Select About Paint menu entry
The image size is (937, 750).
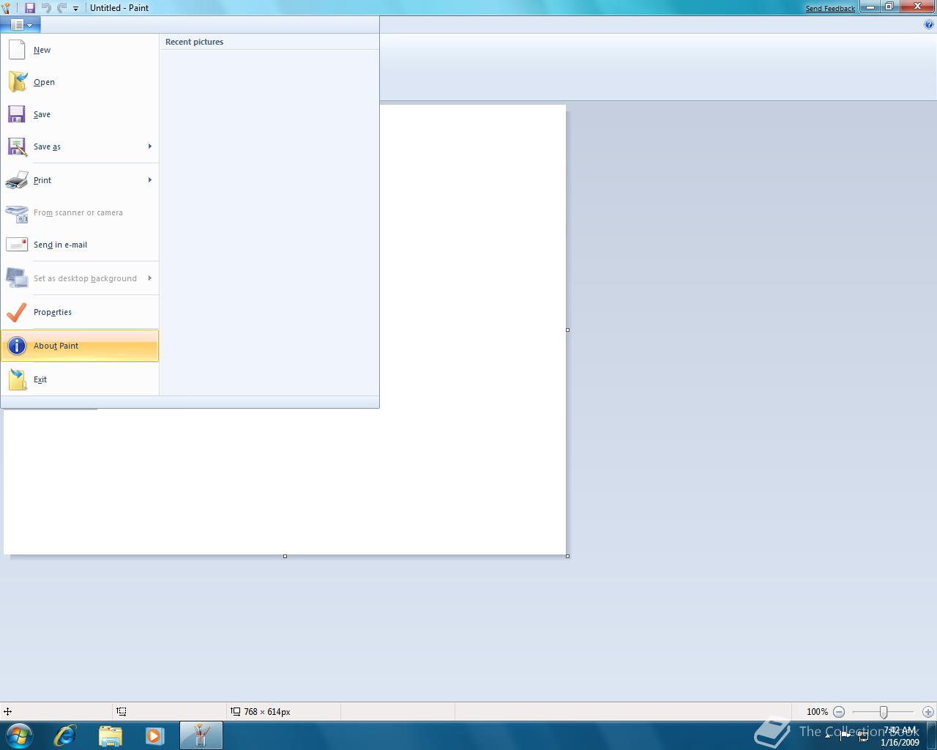pos(80,346)
